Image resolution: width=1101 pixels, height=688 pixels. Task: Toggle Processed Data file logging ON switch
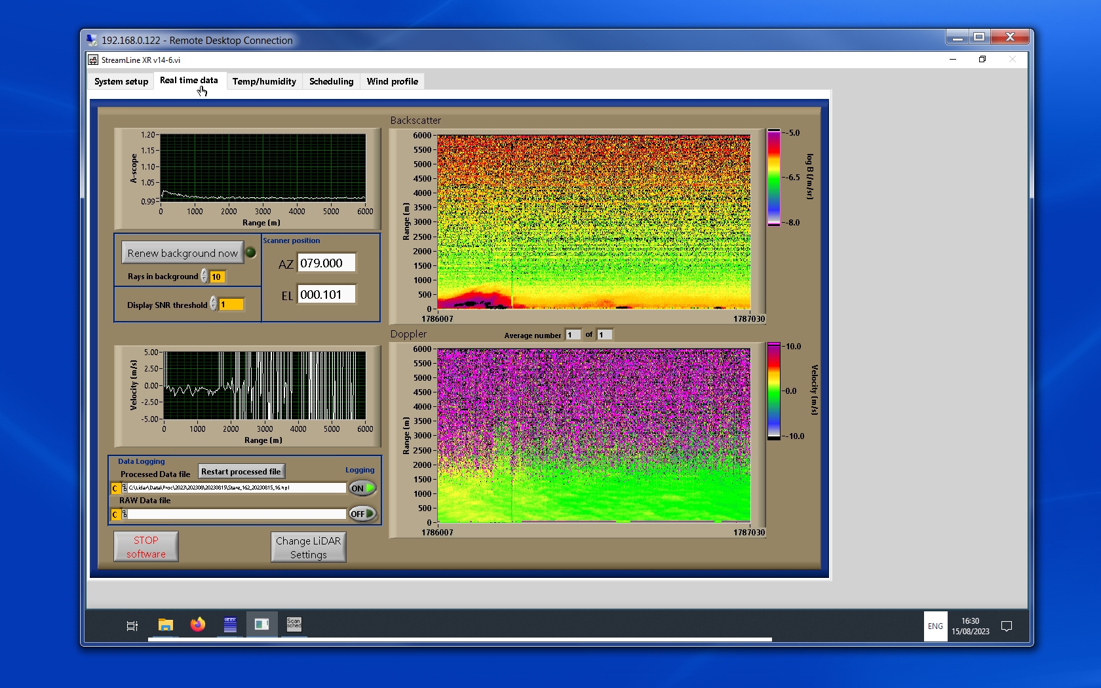pyautogui.click(x=362, y=488)
